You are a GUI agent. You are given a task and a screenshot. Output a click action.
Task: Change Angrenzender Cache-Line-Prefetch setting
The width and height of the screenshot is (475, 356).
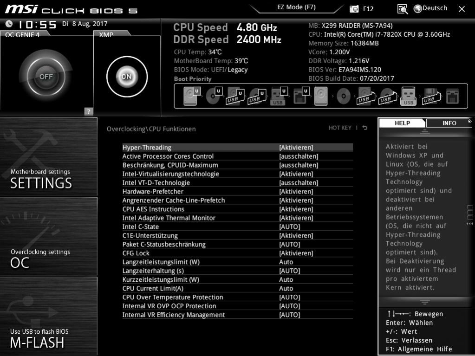click(x=238, y=200)
